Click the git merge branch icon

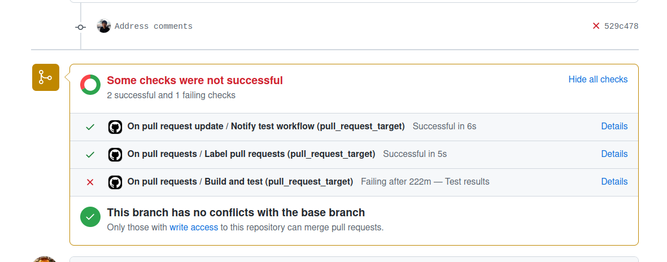pos(45,78)
